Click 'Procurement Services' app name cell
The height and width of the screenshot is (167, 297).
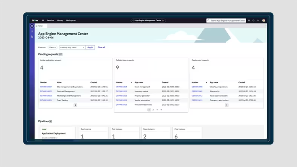143,105
